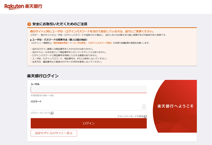Click the bullet about PCには保存しないでください
212x145 pixels.
tap(69, 59)
